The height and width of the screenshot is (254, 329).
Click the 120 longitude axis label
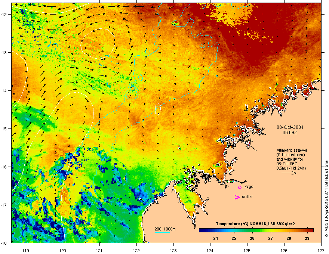[x=63, y=250]
